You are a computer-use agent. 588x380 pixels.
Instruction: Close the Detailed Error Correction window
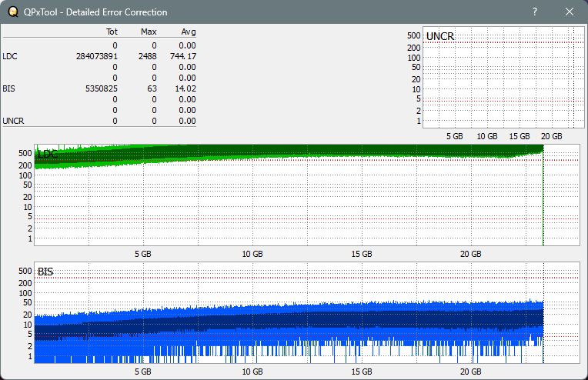pyautogui.click(x=570, y=12)
